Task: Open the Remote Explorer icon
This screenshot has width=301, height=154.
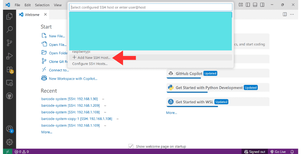Action: (10, 83)
